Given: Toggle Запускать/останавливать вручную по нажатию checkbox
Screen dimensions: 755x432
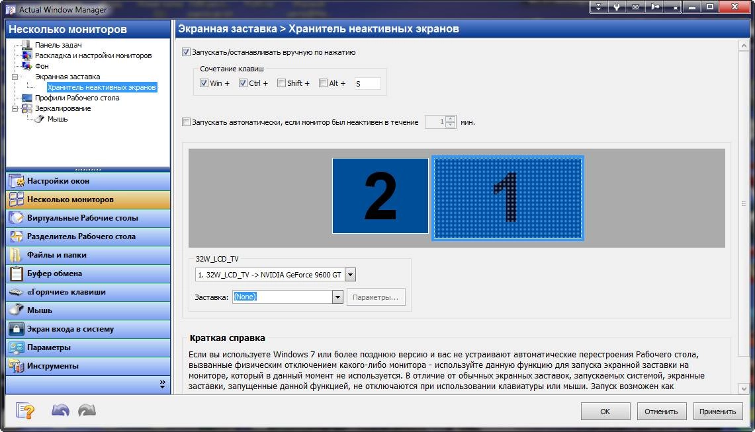Looking at the screenshot, I should [x=187, y=52].
